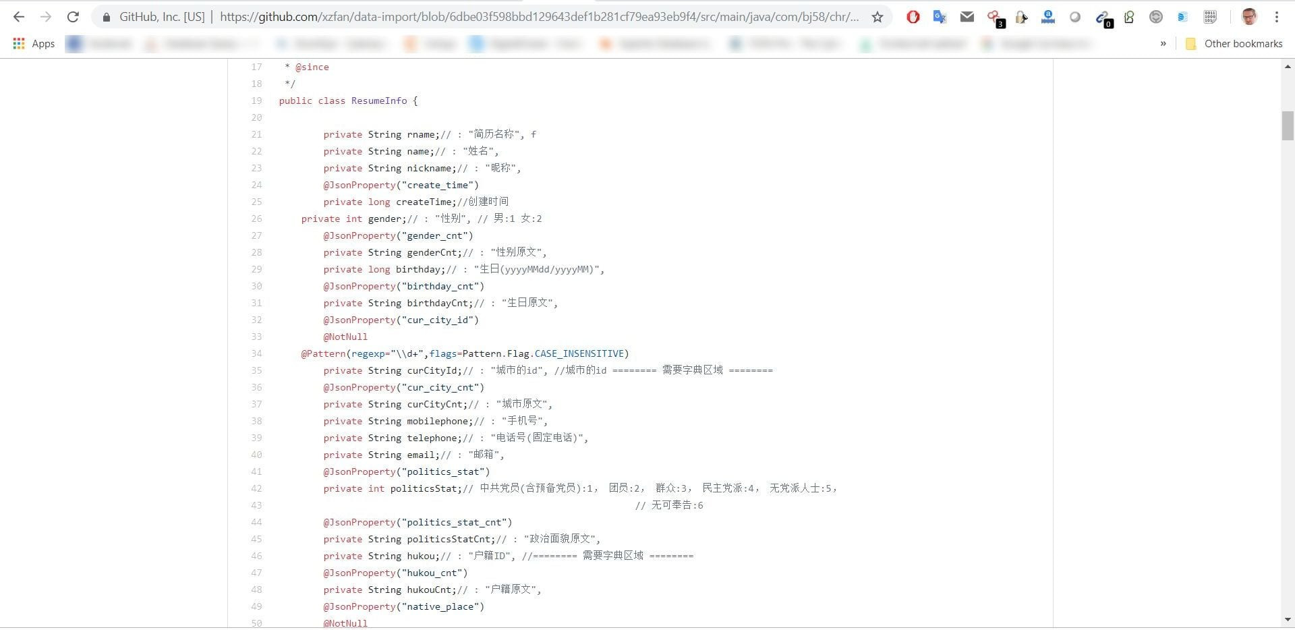Click the mobilephone field name

[437, 421]
